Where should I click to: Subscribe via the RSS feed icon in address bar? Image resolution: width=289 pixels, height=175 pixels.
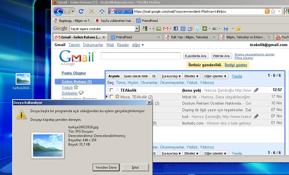click(267, 11)
